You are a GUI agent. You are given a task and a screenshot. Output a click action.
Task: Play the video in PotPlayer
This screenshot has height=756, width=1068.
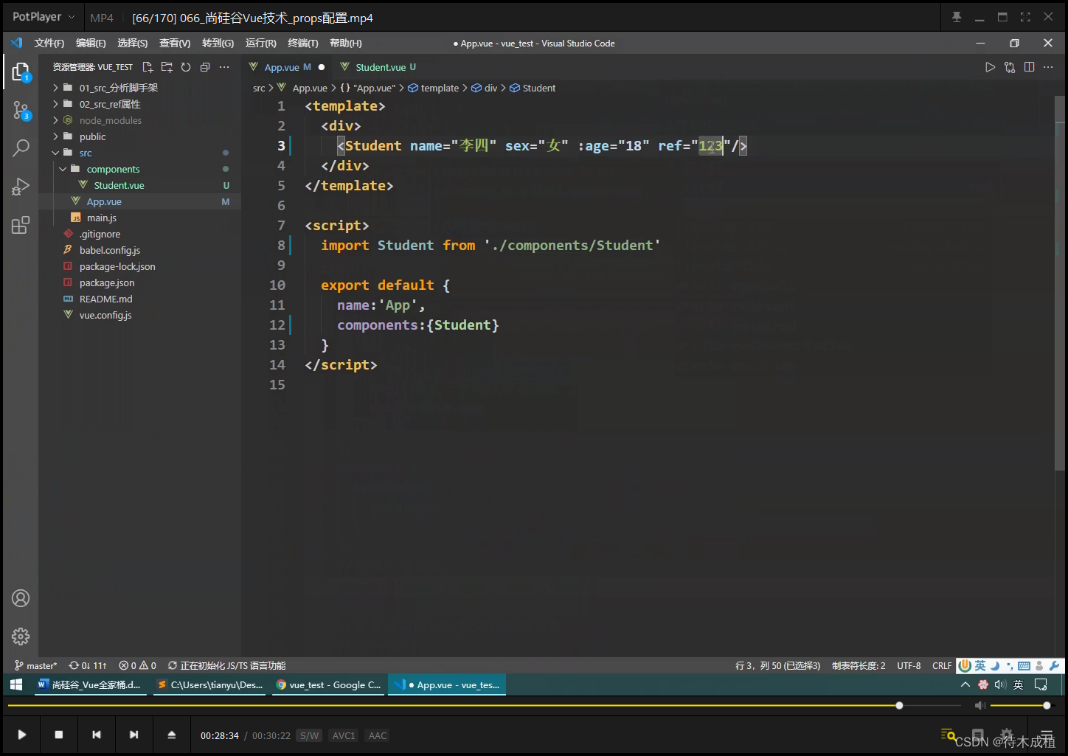coord(22,735)
